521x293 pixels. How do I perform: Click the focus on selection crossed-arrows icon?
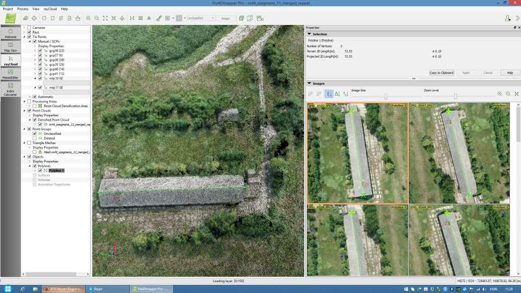tap(114, 18)
